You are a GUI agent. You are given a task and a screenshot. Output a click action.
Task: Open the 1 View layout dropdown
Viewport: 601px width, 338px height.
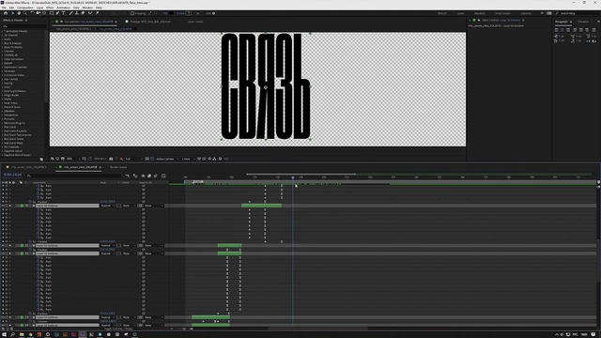click(x=188, y=159)
